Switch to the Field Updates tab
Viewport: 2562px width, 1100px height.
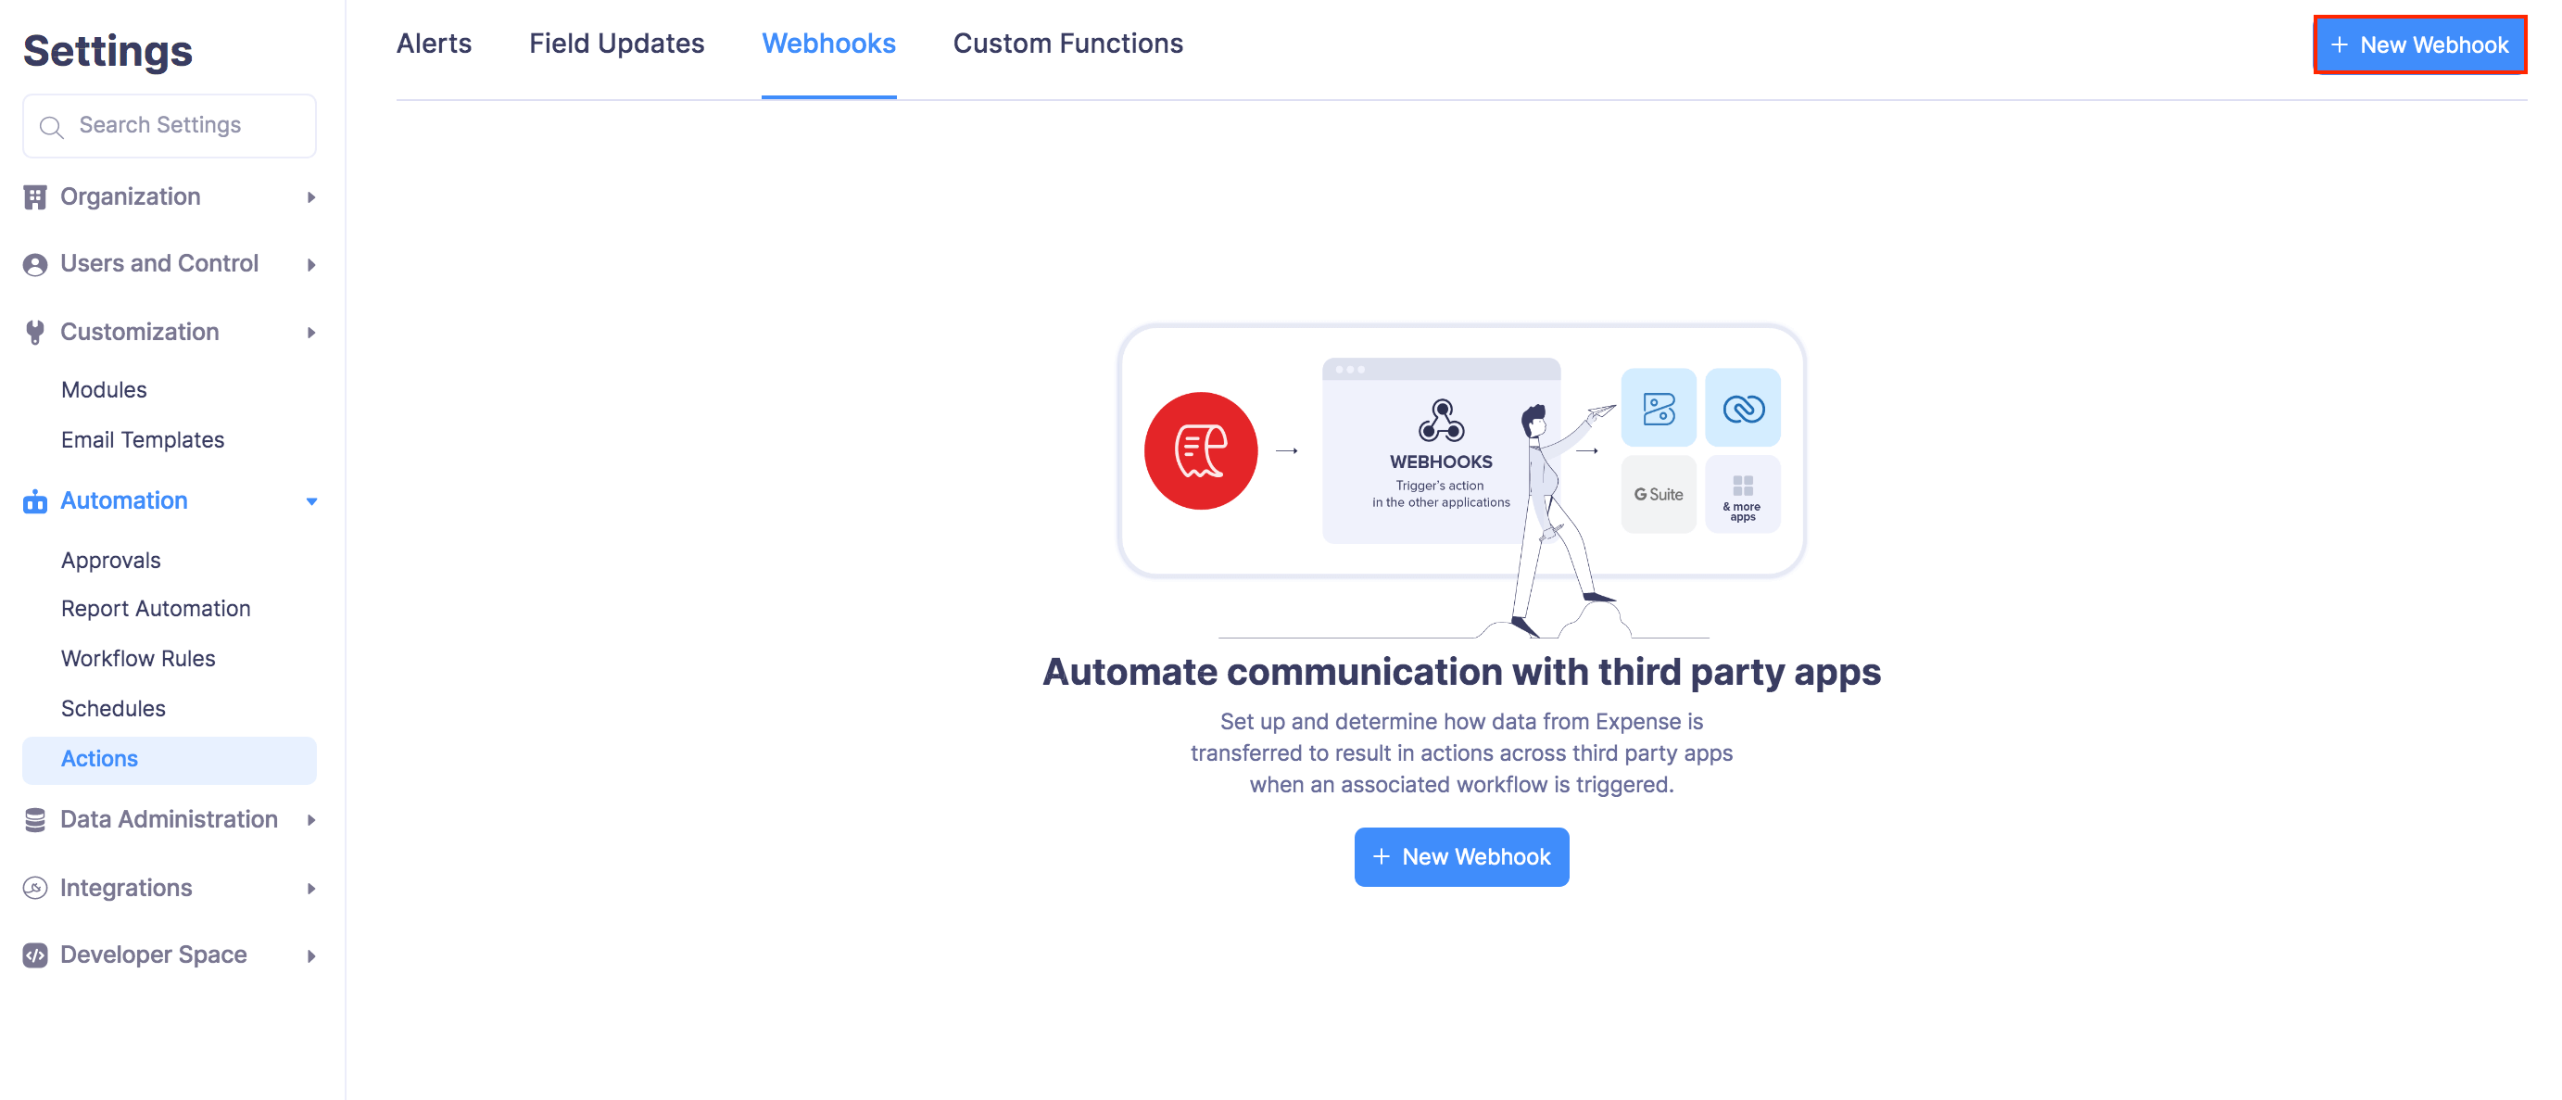pyautogui.click(x=616, y=44)
